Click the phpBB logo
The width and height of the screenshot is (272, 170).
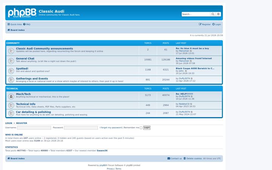pos(22,13)
